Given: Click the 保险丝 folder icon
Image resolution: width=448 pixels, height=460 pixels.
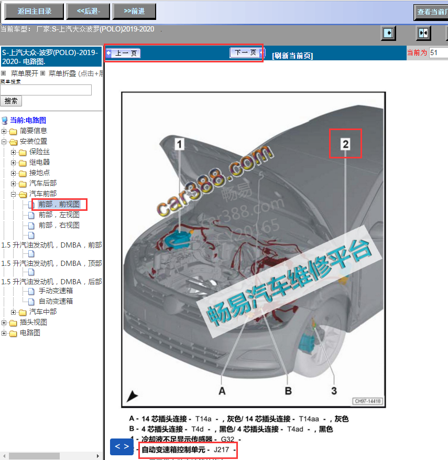Looking at the screenshot, I should (23, 153).
